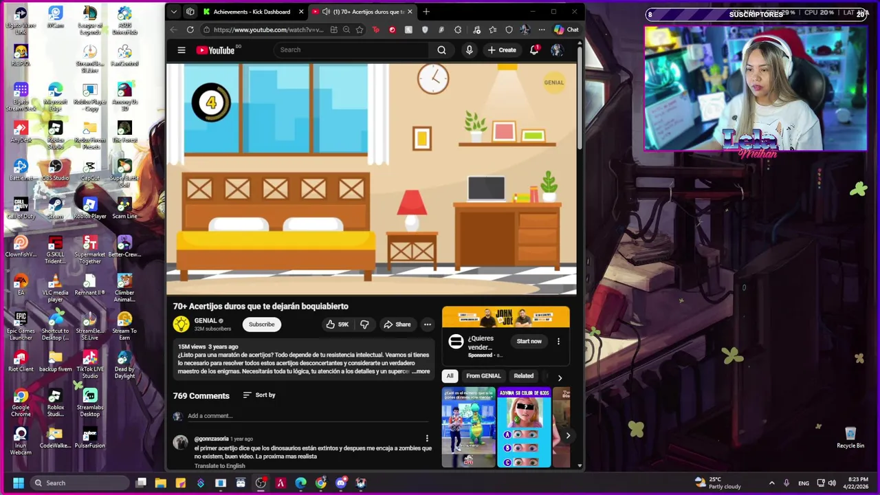Select the All filter chip
The width and height of the screenshot is (880, 495).
[x=450, y=376]
